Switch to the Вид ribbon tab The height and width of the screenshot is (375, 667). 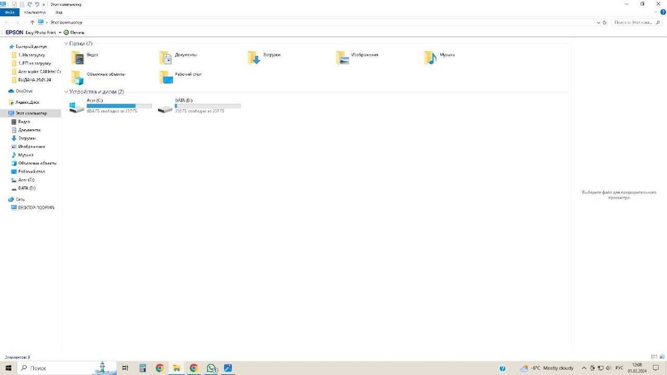pos(59,12)
